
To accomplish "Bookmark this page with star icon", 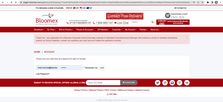I will click(202, 3).
